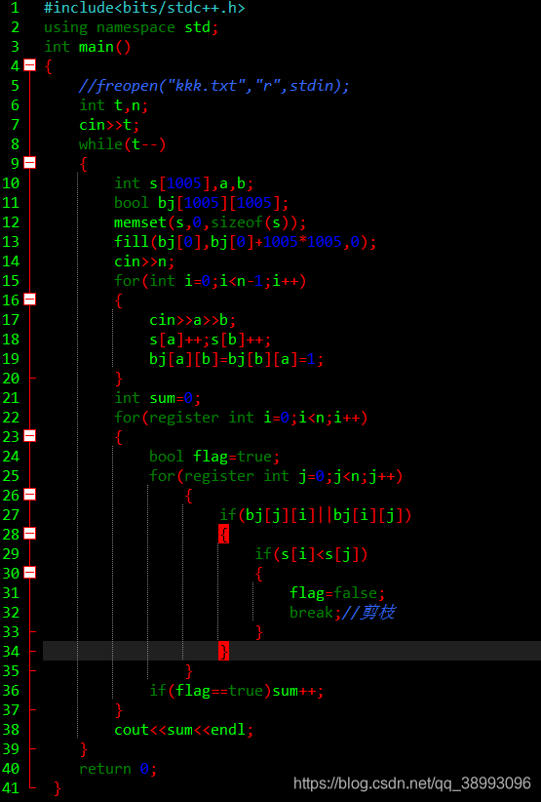Click the memset(s,0,sizeof(s)) line
541x802 pixels.
[x=210, y=222]
